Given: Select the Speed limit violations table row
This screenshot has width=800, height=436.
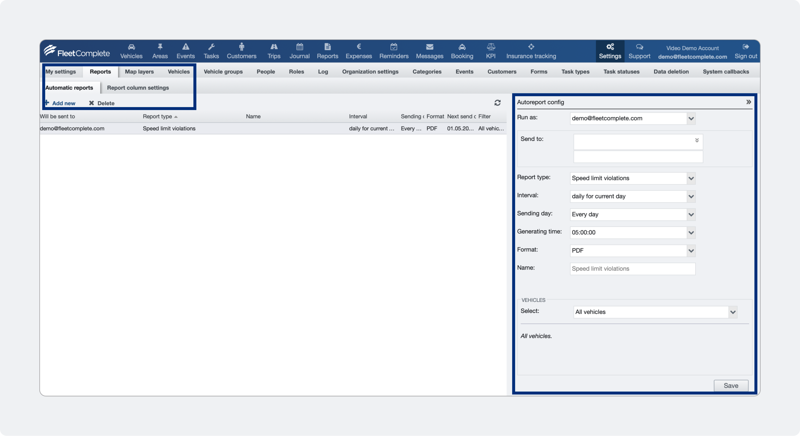Looking at the screenshot, I should click(273, 129).
